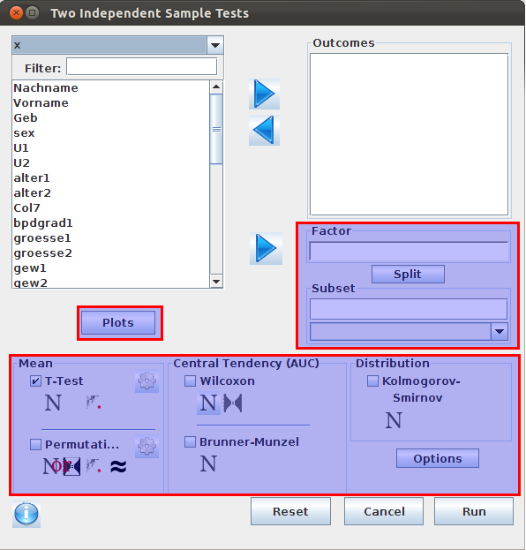Screen dimensions: 526x550
Task: Add selected variable to Outcomes with right arrow
Action: (264, 94)
